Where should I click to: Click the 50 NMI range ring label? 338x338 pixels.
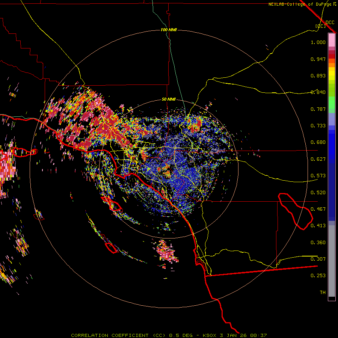pos(169,99)
